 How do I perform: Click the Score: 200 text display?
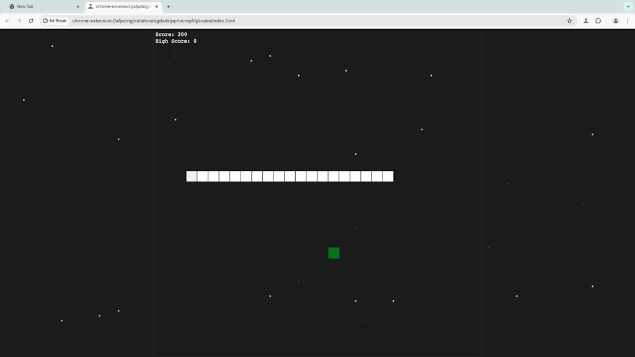coord(171,35)
